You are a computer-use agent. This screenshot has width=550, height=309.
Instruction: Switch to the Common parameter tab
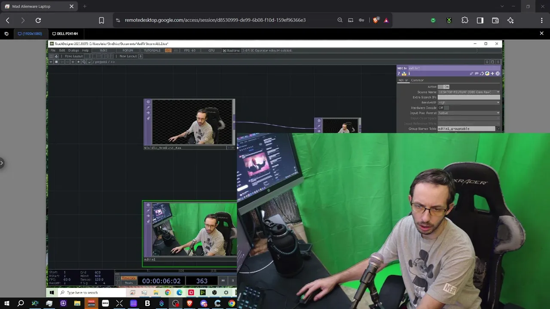point(417,80)
